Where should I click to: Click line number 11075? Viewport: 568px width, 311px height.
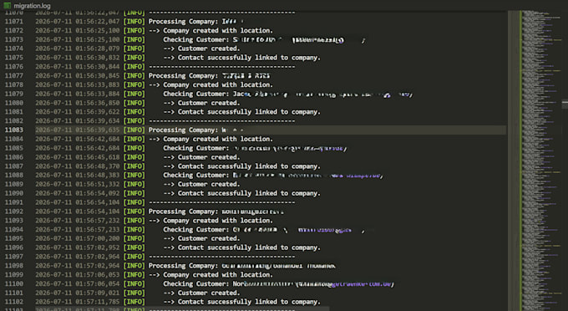(x=13, y=58)
